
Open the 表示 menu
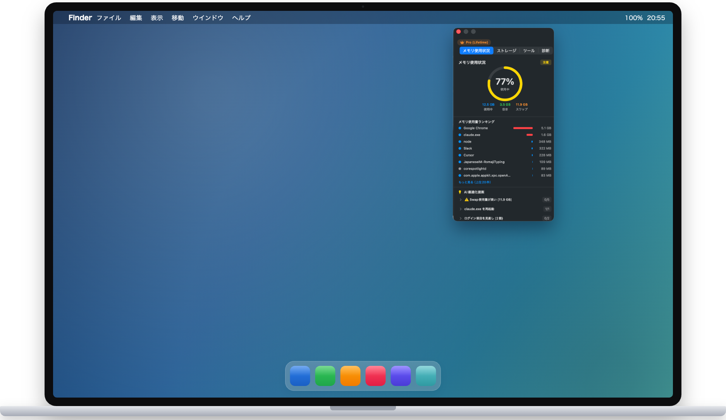[x=157, y=18]
